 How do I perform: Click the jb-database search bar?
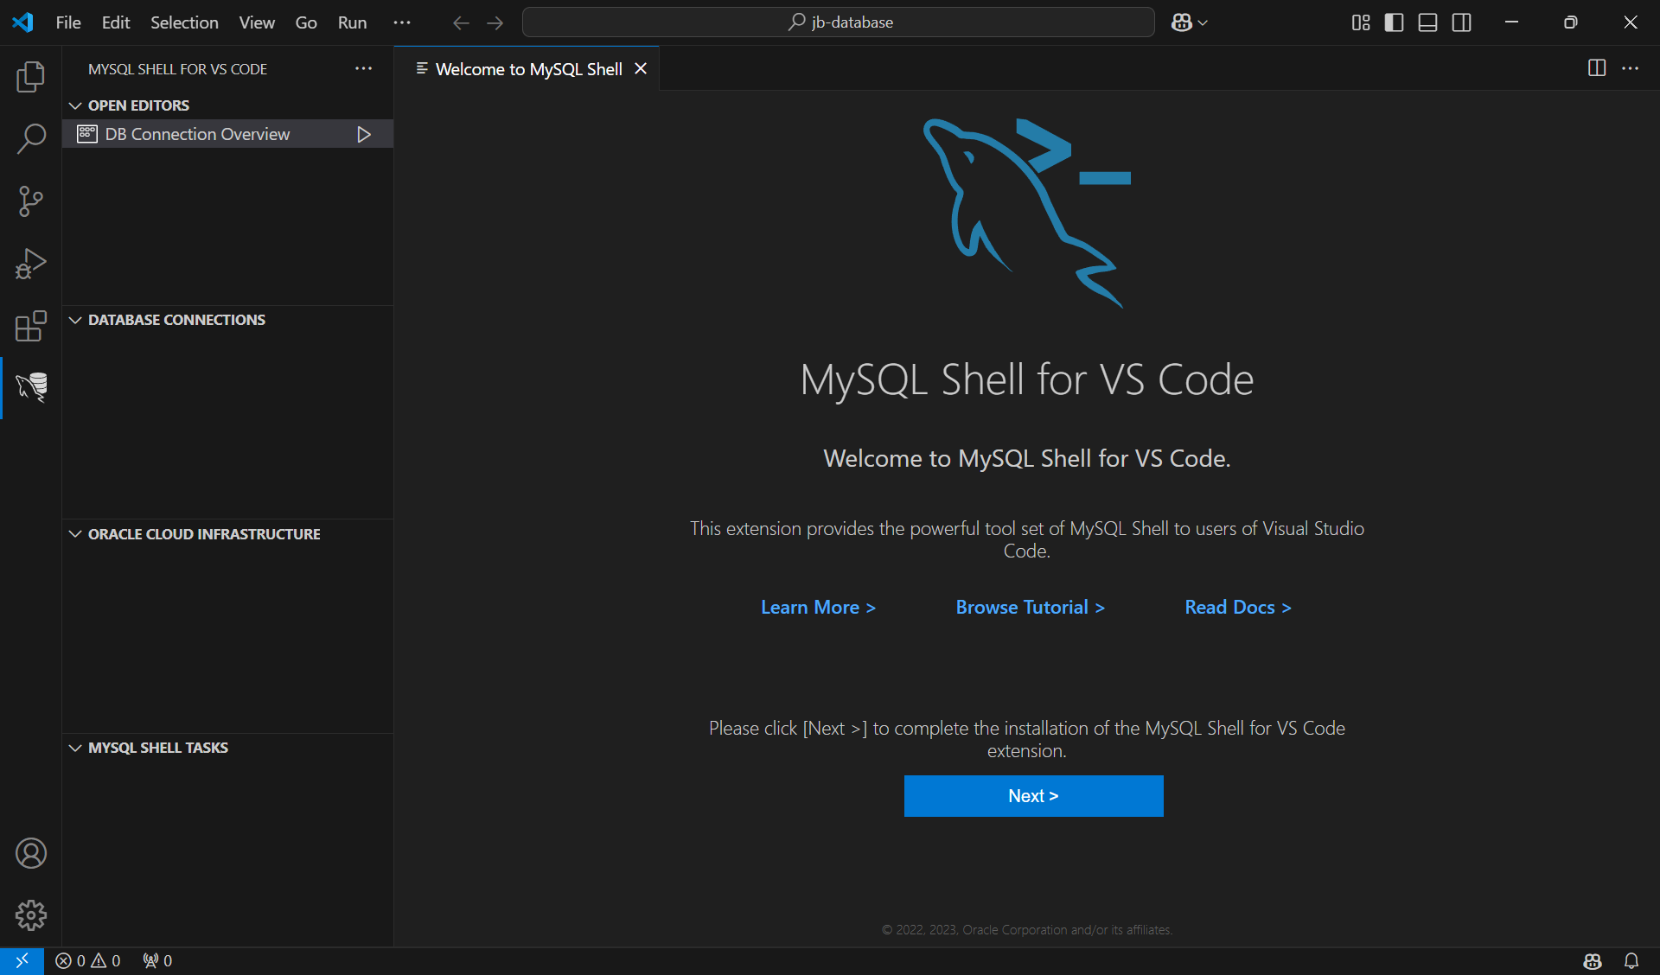[838, 22]
